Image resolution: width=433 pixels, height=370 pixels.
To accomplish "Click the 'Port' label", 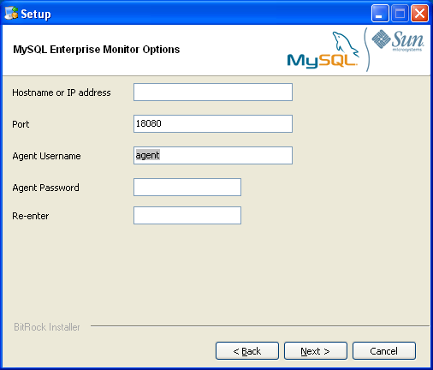I will (x=21, y=124).
